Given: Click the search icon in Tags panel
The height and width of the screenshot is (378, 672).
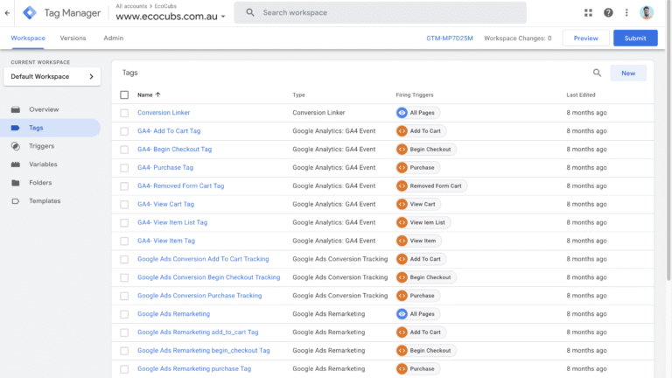Looking at the screenshot, I should coord(597,73).
